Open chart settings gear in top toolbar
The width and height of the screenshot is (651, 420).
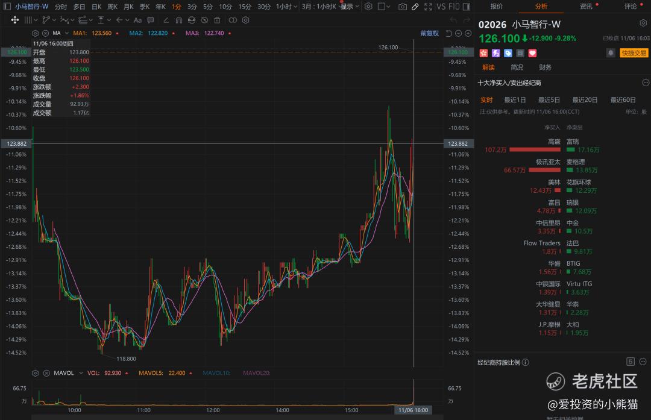coord(368,7)
